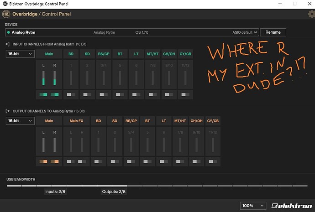Image resolution: width=315 pixels, height=212 pixels.
Task: Enable the output Main FX channel toggle
Action: [x=76, y=161]
